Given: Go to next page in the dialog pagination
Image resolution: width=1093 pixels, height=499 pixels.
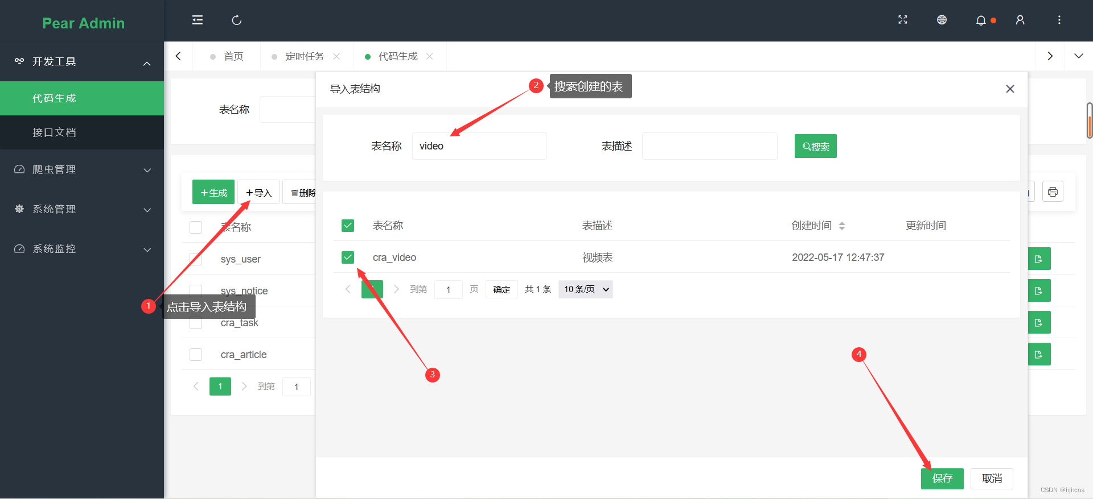Looking at the screenshot, I should tap(396, 289).
